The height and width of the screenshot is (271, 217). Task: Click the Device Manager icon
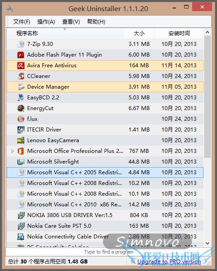point(21,87)
